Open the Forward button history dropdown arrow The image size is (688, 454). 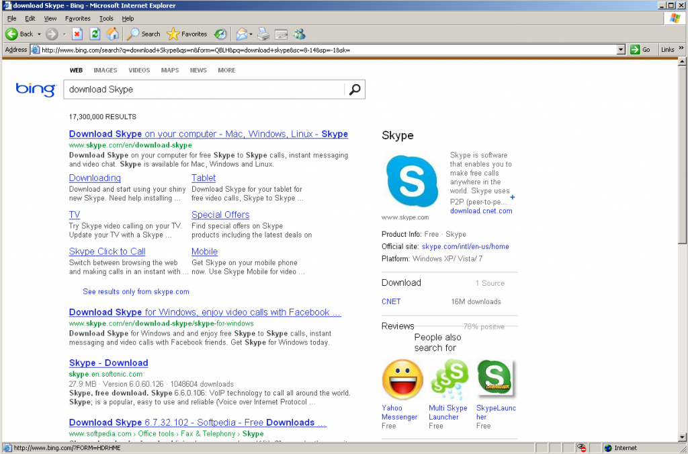tap(64, 34)
